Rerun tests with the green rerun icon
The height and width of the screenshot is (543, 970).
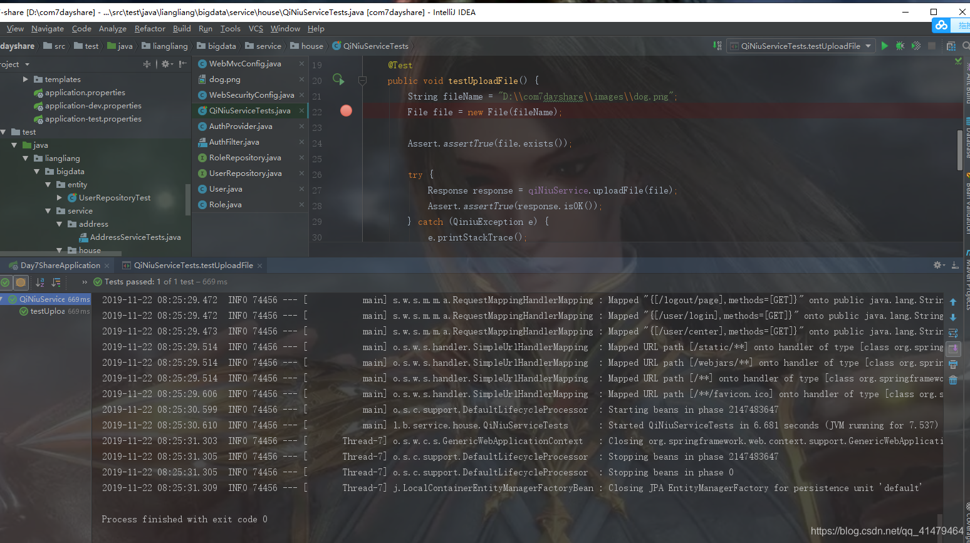pos(338,80)
